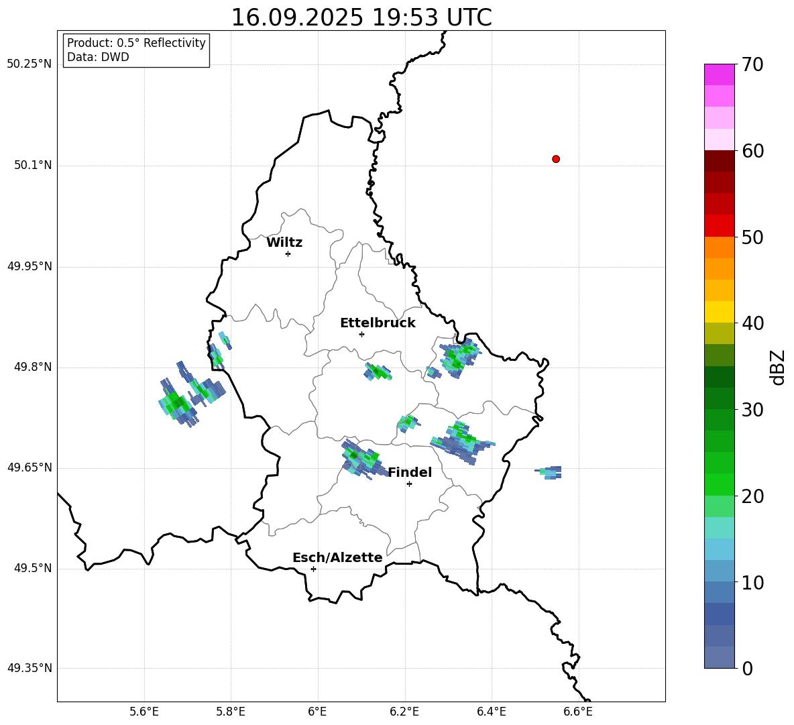
Task: Click the yellow 40 dBZ colorbar band
Action: pos(719,312)
